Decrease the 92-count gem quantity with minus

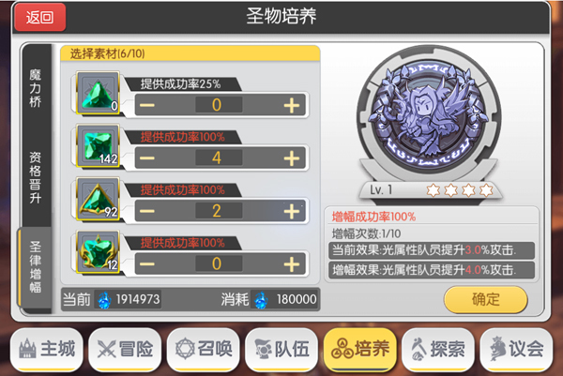[x=147, y=211]
